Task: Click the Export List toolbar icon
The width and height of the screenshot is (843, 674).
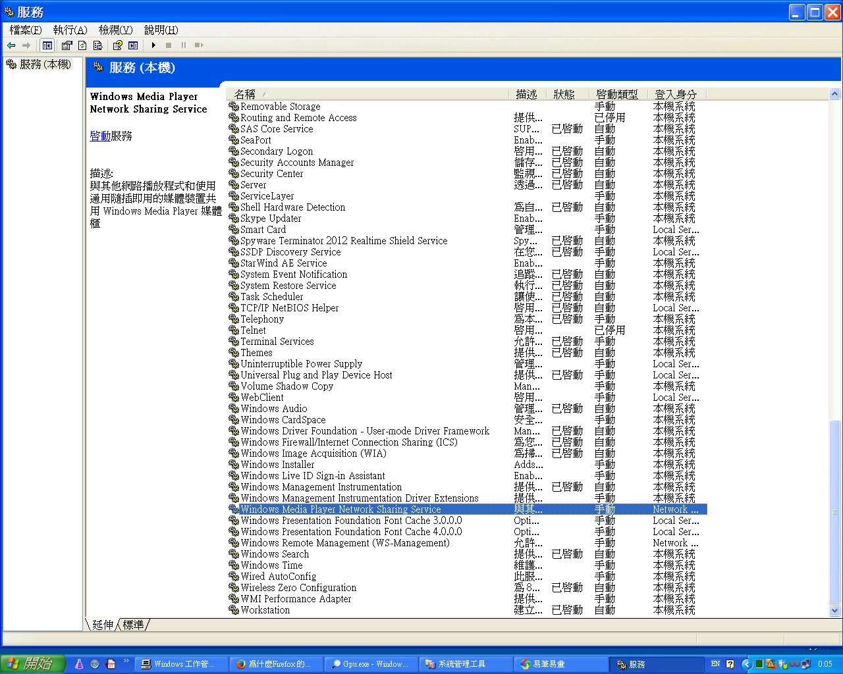Action: click(x=97, y=45)
